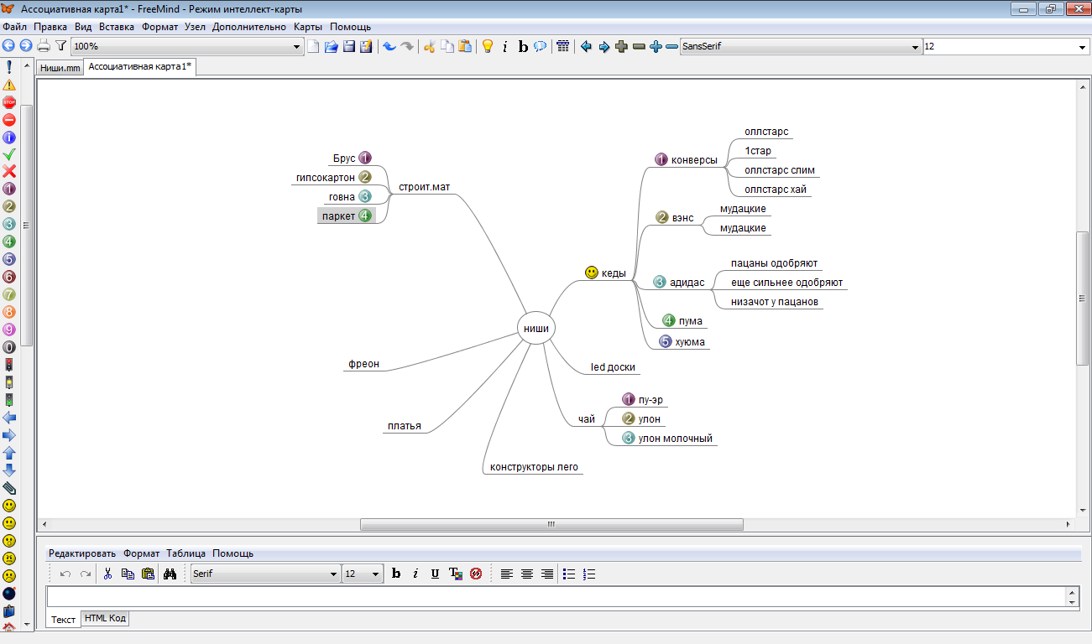Click the red cross icon in the sidebar
Viewport: 1092px width, 644px height.
point(9,172)
